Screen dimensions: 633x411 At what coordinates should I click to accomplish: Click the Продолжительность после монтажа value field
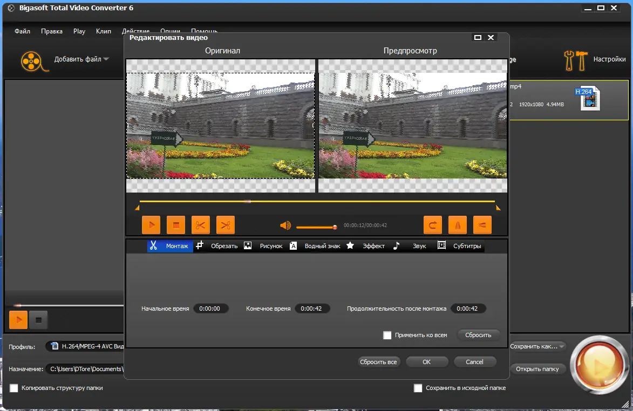point(468,309)
